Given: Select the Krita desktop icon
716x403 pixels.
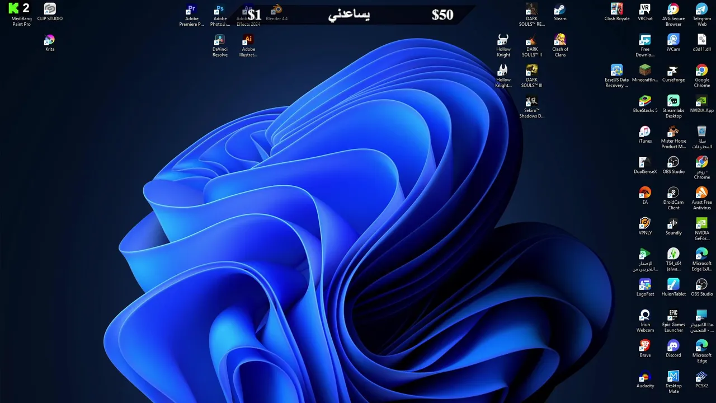Looking at the screenshot, I should [50, 43].
